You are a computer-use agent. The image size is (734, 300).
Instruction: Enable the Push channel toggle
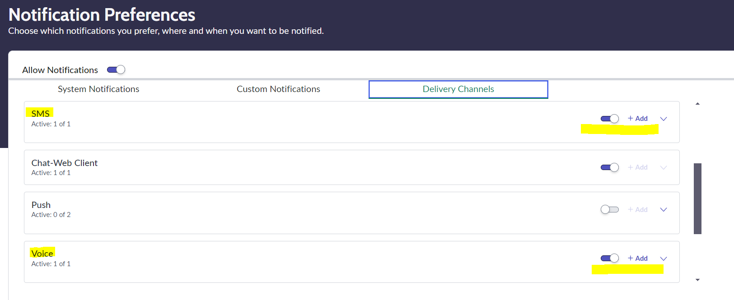pyautogui.click(x=609, y=209)
